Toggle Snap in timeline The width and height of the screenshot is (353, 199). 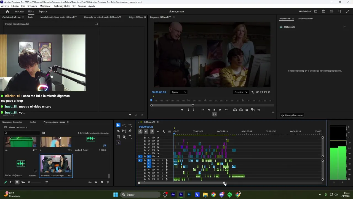pos(146,132)
